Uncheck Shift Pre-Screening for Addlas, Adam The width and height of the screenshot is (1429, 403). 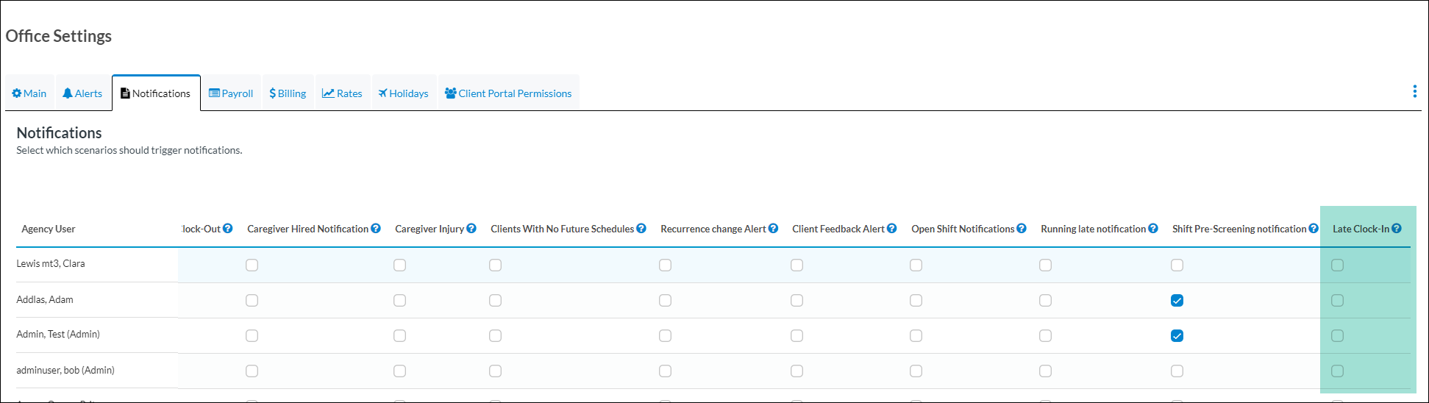pyautogui.click(x=1177, y=301)
